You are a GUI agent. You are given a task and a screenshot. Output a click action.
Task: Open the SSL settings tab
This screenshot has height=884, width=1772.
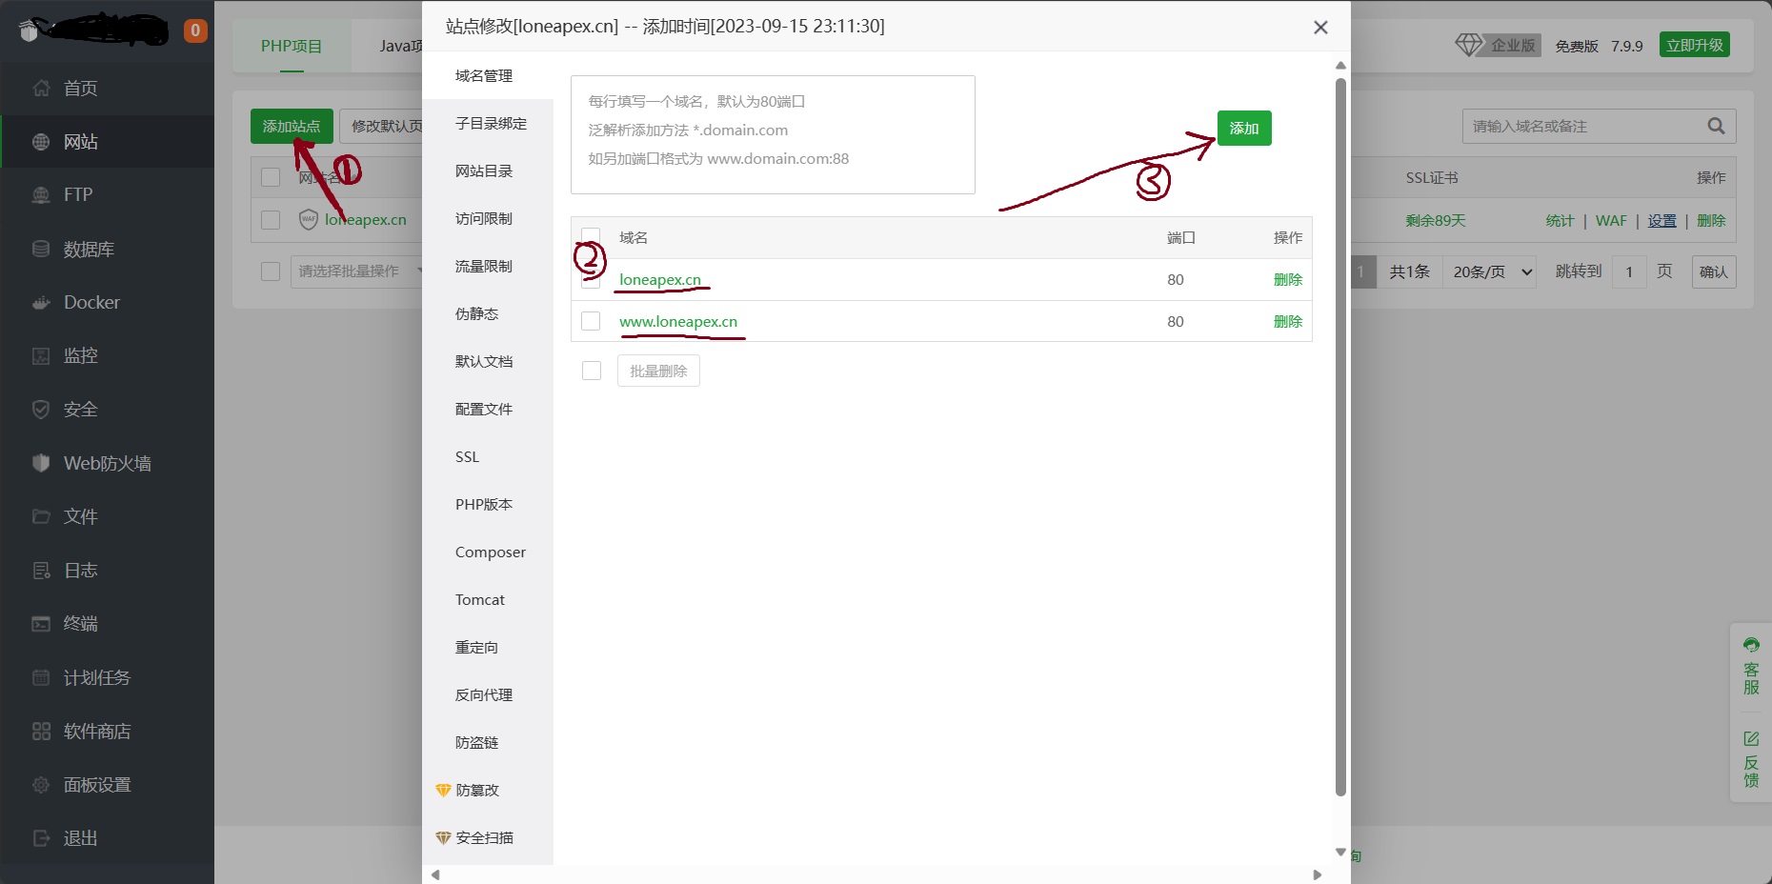(x=467, y=457)
